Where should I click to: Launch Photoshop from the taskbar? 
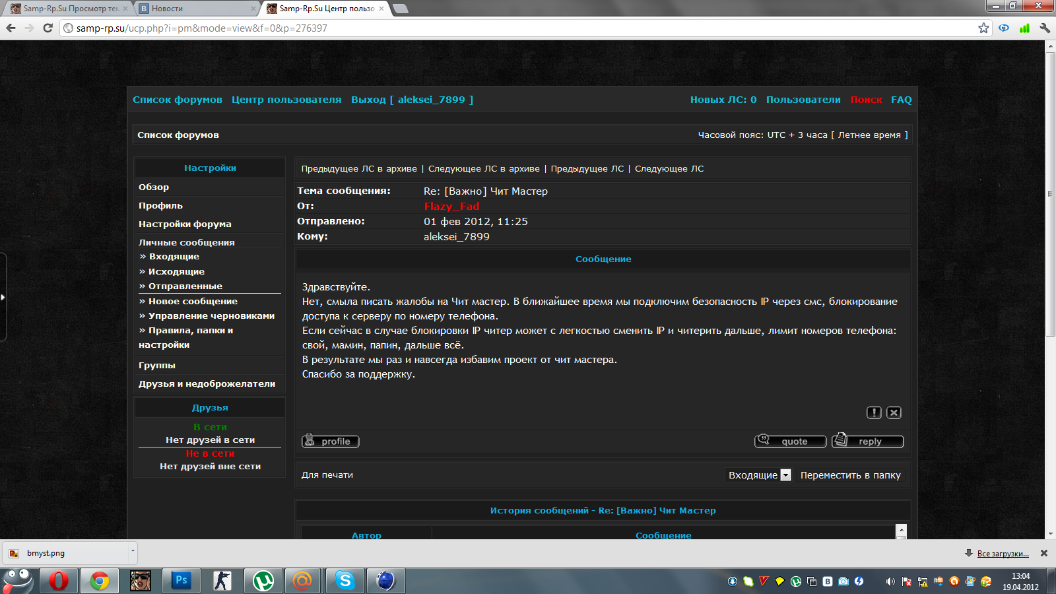(181, 581)
